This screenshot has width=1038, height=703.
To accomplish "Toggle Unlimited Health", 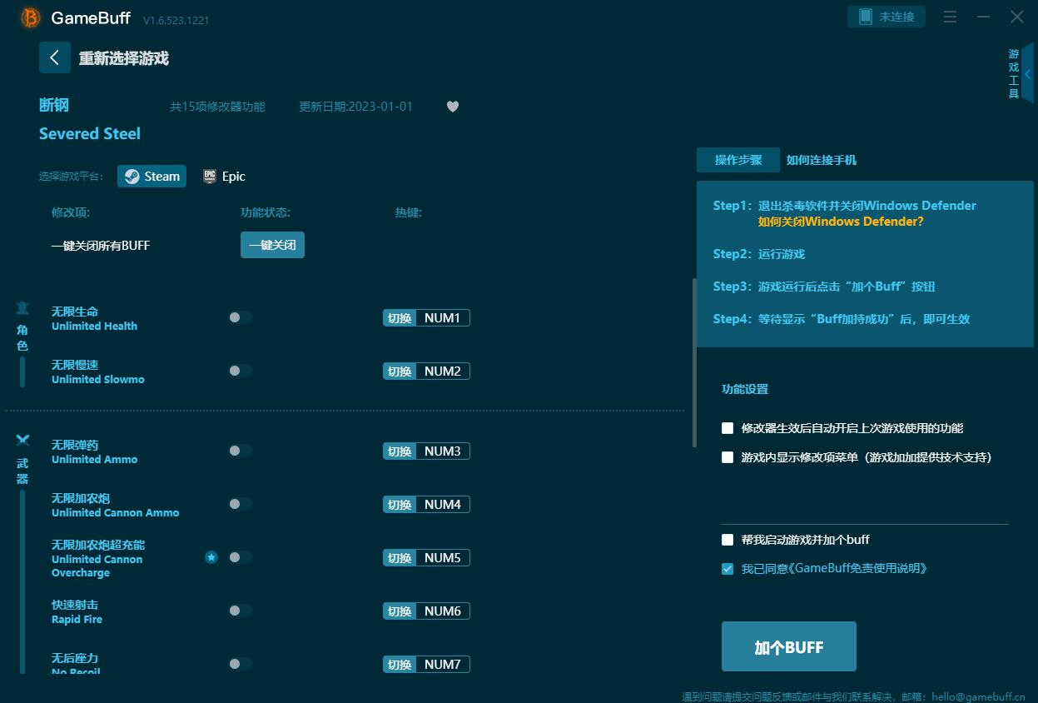I will 241,317.
